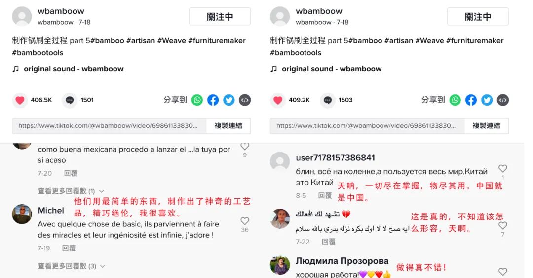Open #bamboo hashtag in left caption
533x278 pixels.
click(107, 41)
